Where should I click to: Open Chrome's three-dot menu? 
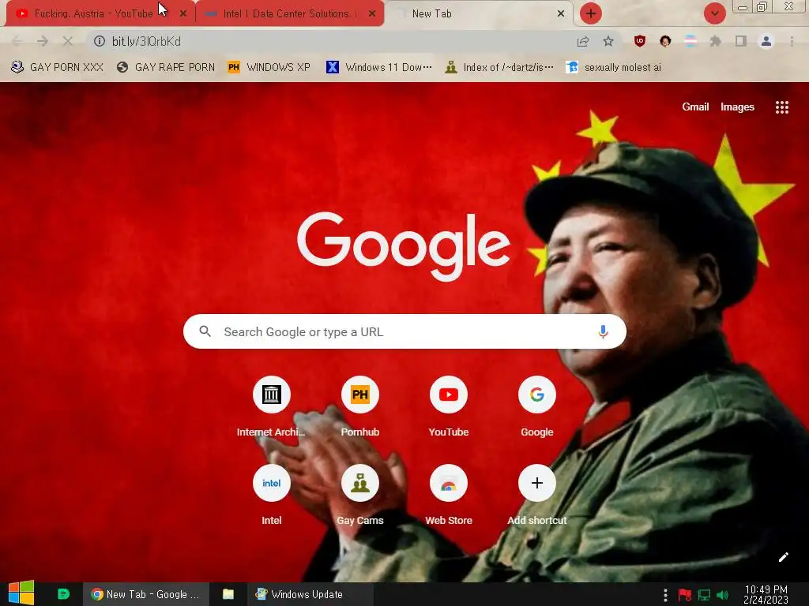792,41
